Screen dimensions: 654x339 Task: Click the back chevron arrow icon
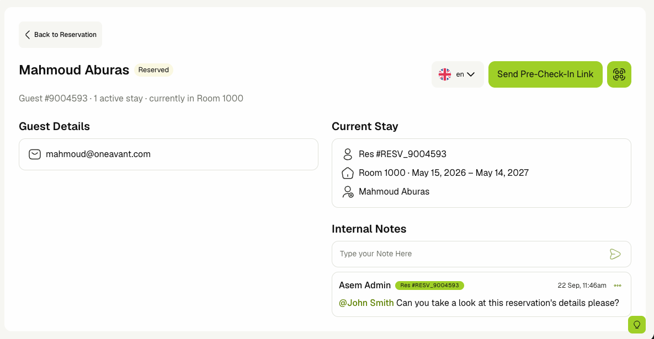28,35
